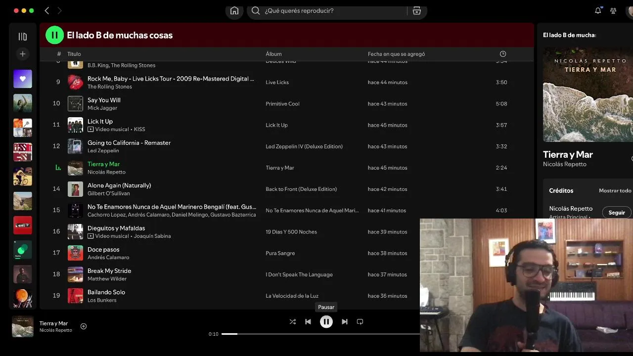Select the song Lick It Up
The image size is (633, 356).
[100, 121]
